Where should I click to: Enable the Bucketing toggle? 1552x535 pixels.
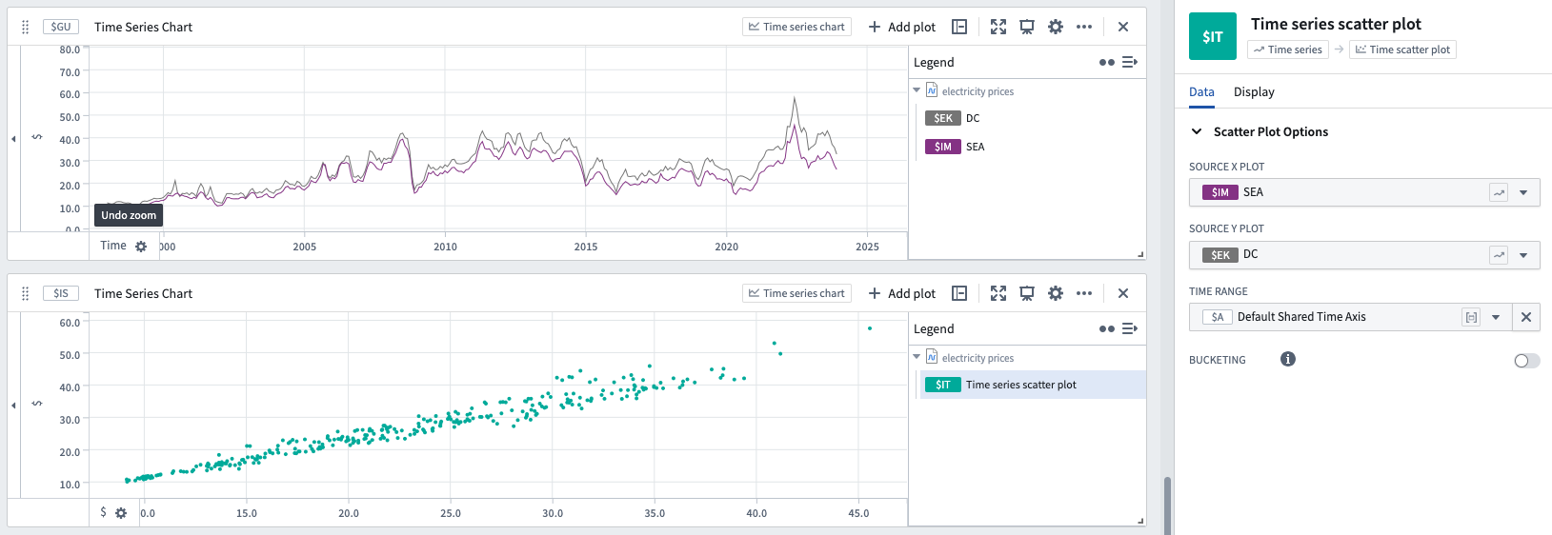tap(1526, 361)
